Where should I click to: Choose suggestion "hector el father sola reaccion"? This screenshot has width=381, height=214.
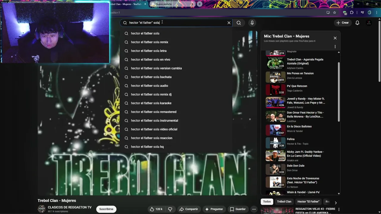click(176, 138)
